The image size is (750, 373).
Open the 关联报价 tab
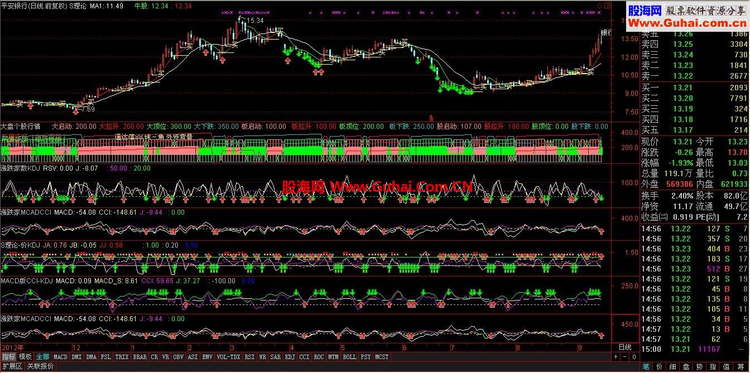(x=40, y=366)
